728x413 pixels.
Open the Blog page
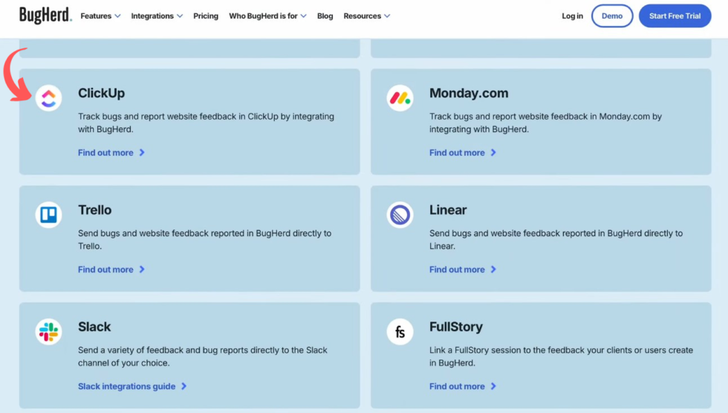325,16
